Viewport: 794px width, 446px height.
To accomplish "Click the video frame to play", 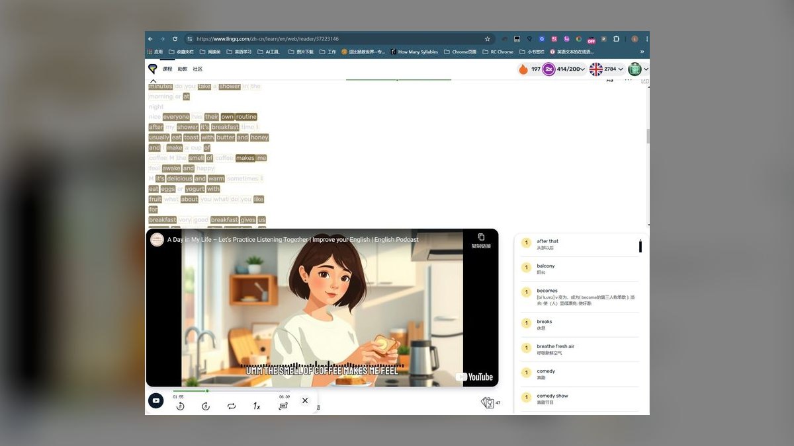I will coord(322,308).
